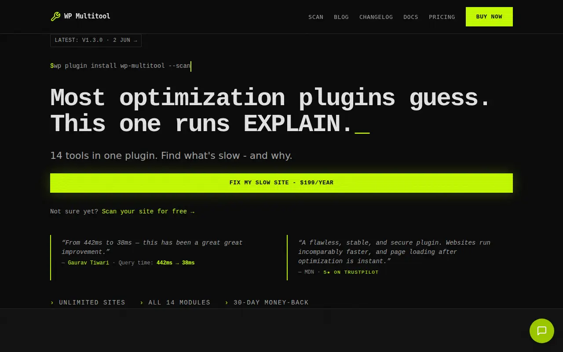Follow the Scan your site for free link

[x=148, y=212]
